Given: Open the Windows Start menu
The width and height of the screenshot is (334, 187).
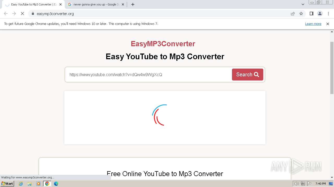Looking at the screenshot, I should pyautogui.click(x=7, y=184).
